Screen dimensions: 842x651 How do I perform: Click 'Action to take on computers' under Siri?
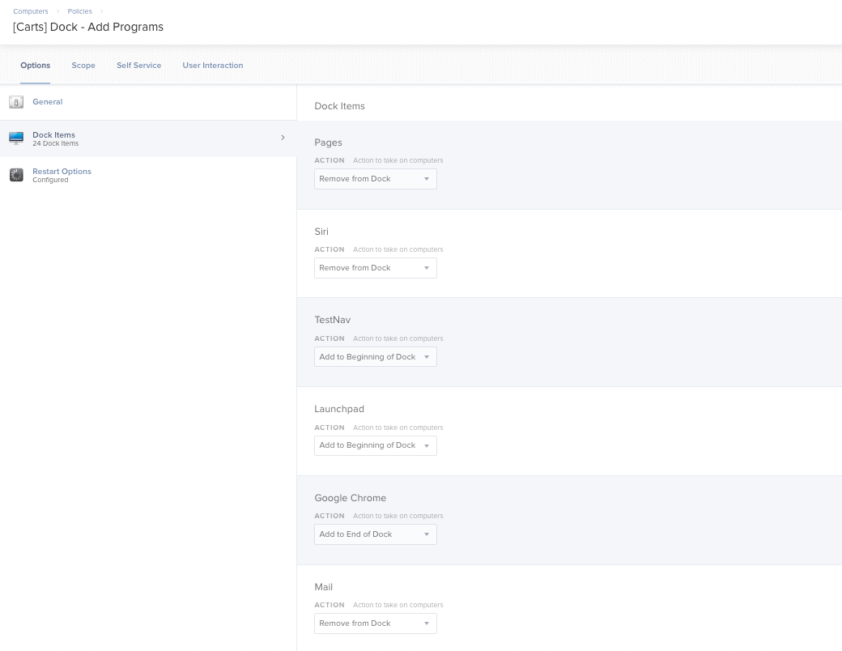tap(398, 249)
